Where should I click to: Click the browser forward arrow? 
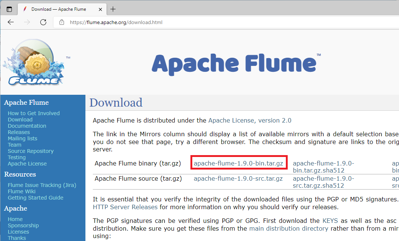[27, 22]
